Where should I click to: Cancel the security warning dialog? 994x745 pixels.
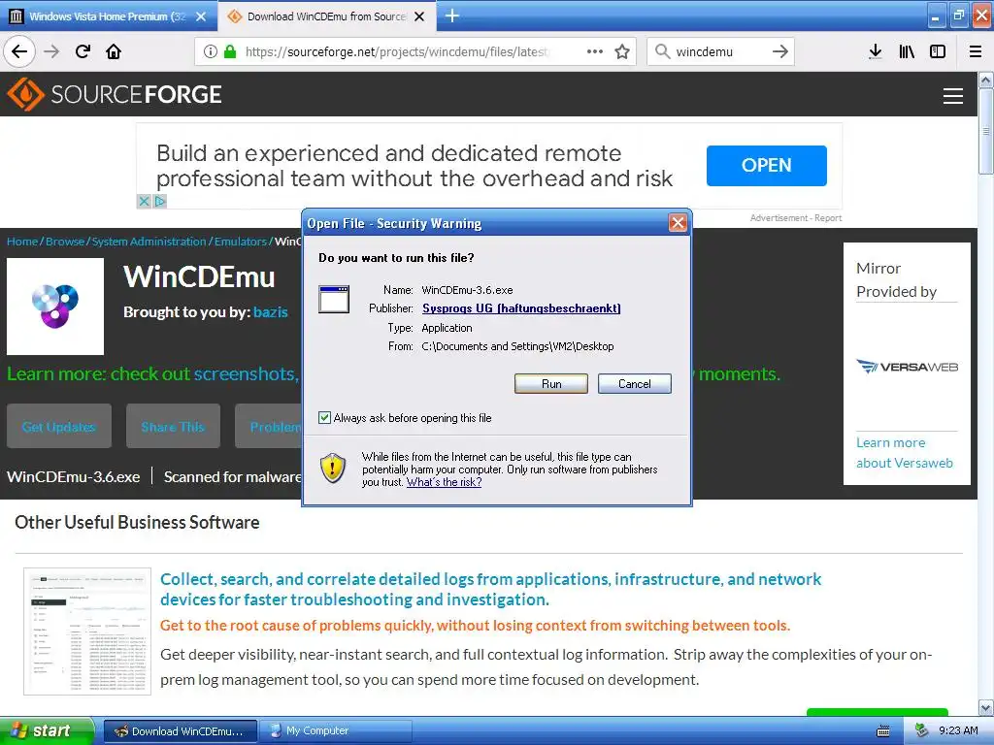634,384
